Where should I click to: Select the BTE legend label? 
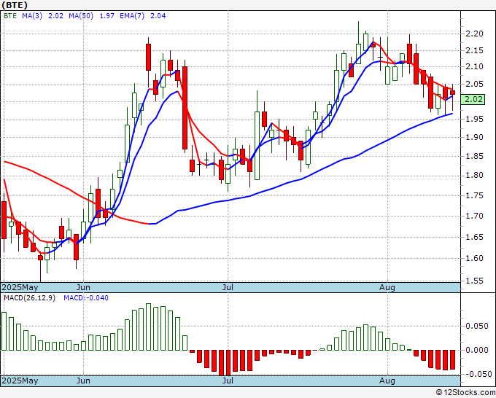[x=9, y=16]
